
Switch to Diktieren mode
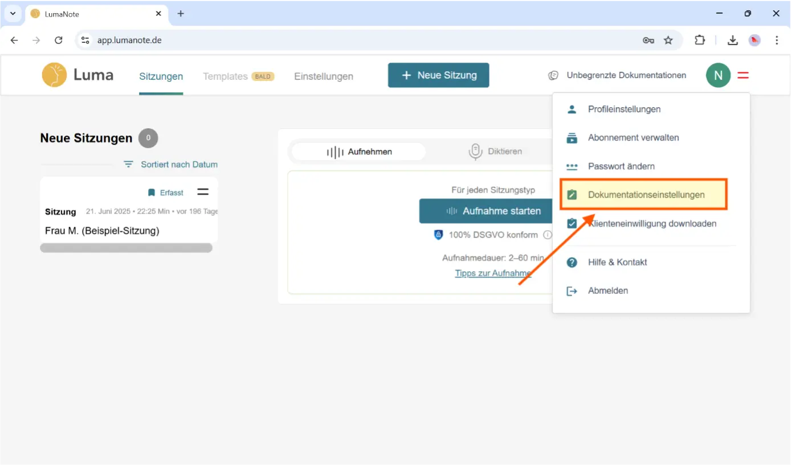pyautogui.click(x=495, y=152)
